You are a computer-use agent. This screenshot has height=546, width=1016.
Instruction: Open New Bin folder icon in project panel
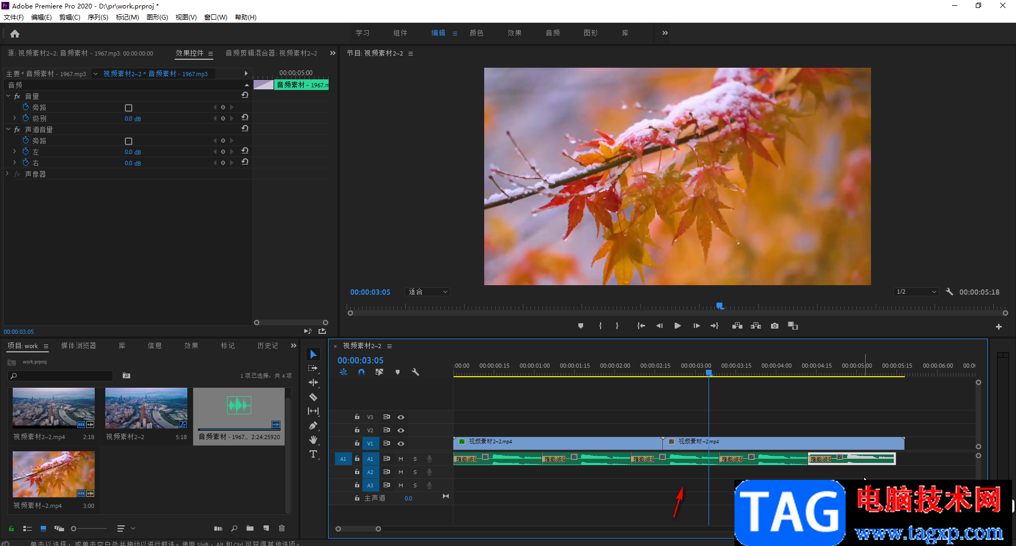pos(250,528)
